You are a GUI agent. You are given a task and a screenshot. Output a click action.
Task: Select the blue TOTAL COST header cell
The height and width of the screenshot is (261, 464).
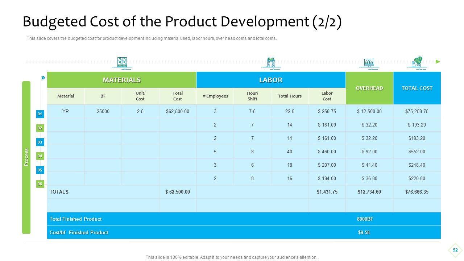coord(417,88)
